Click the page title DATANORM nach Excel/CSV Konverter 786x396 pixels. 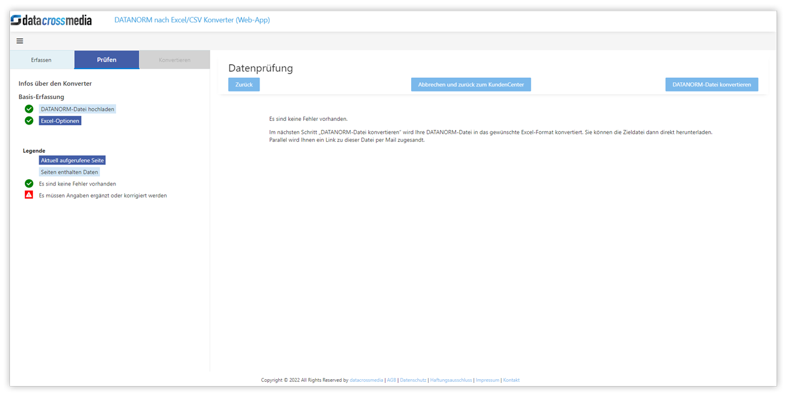click(x=192, y=20)
